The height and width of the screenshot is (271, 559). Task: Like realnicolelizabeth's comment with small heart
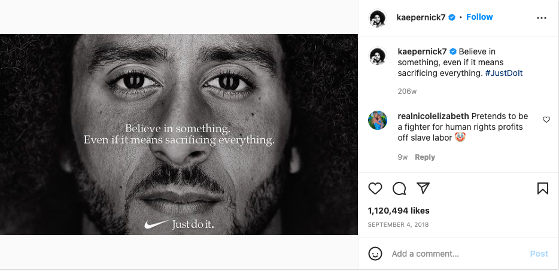tap(546, 120)
